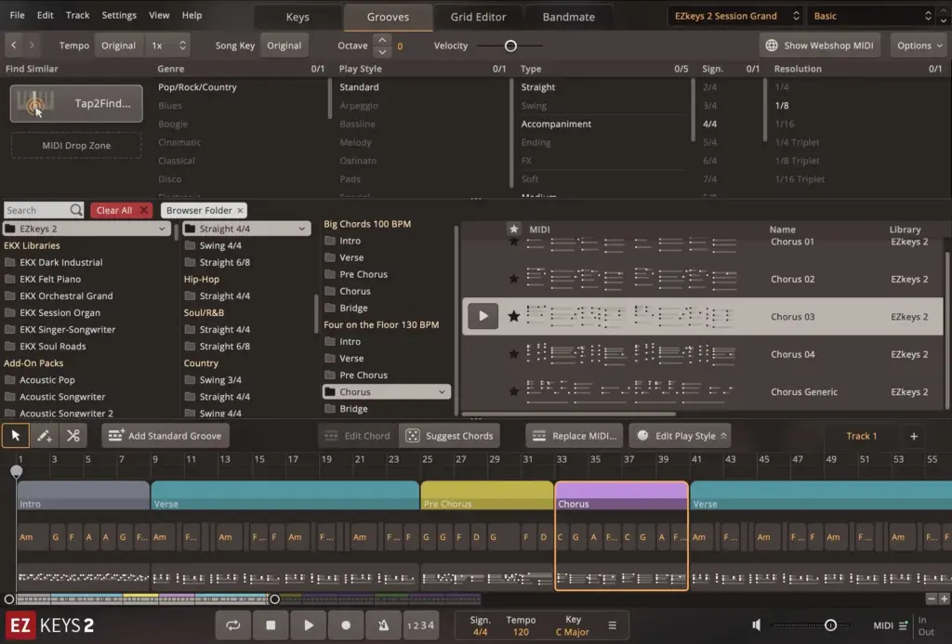The image size is (952, 644).
Task: Click the Tap2Find piano icon
Action: point(37,102)
